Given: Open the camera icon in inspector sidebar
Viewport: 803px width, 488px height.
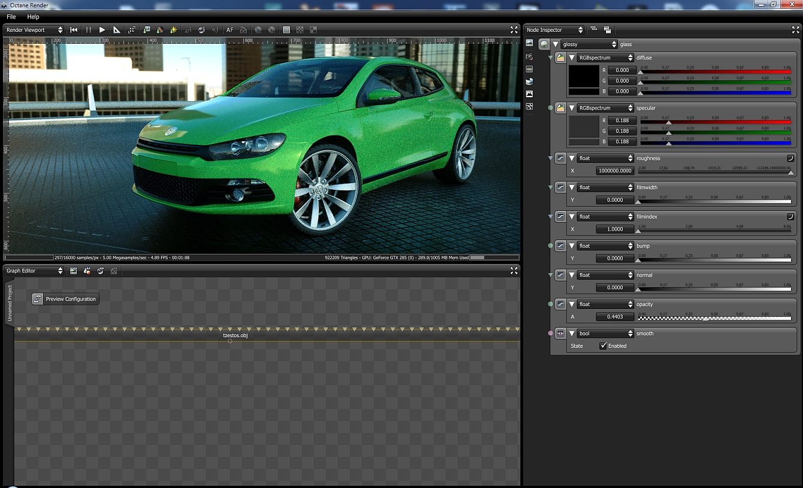Looking at the screenshot, I should point(529,56).
